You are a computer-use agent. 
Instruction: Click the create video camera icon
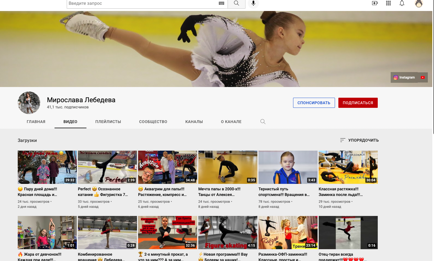point(375,3)
